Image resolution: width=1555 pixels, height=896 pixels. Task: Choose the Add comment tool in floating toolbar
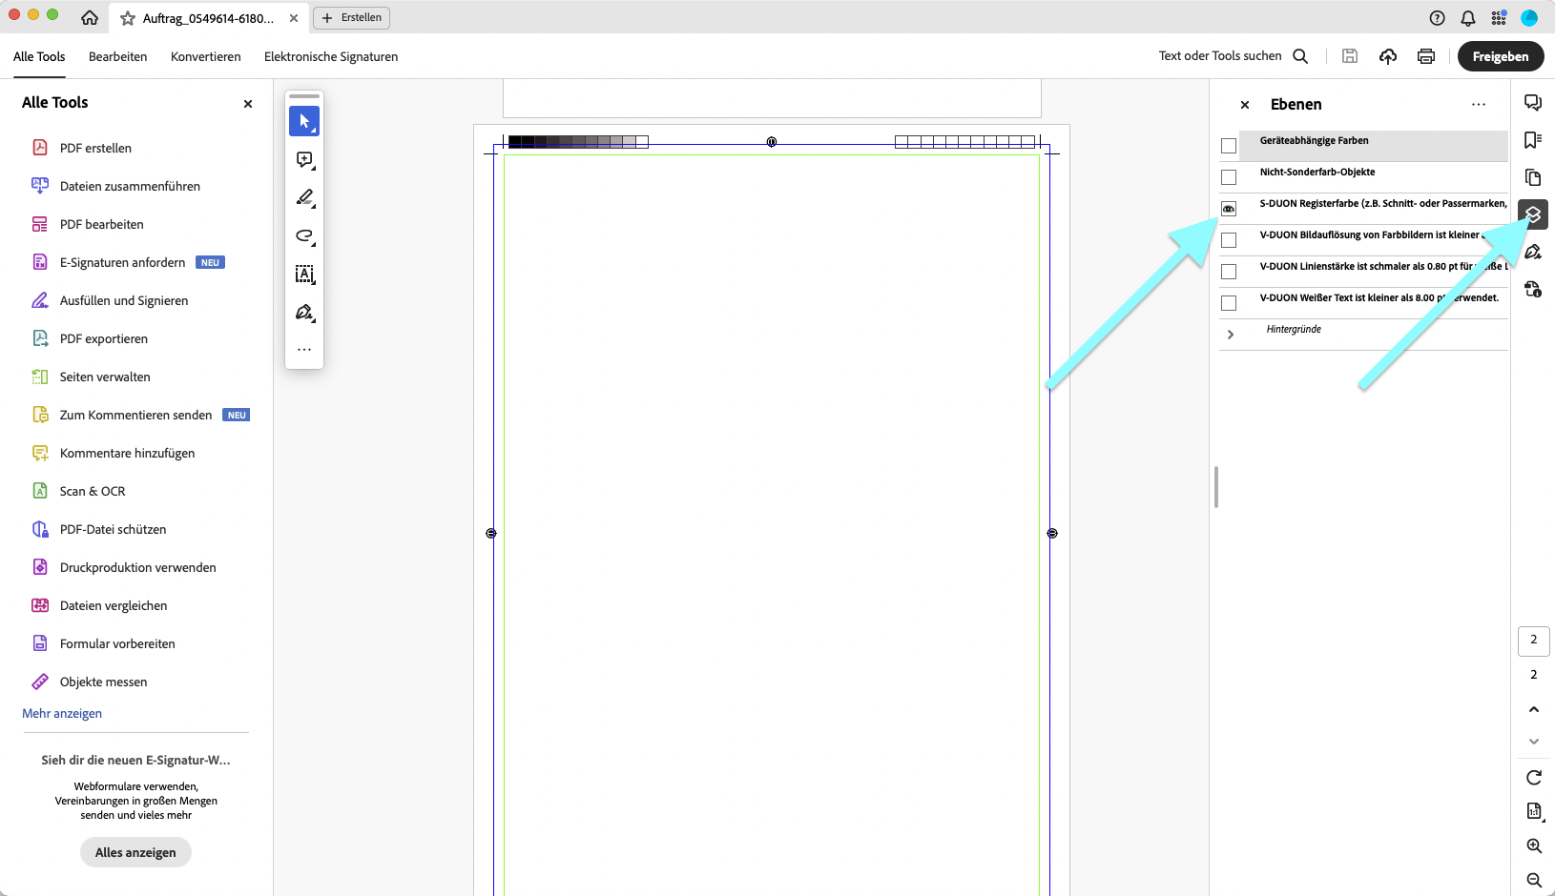click(304, 159)
